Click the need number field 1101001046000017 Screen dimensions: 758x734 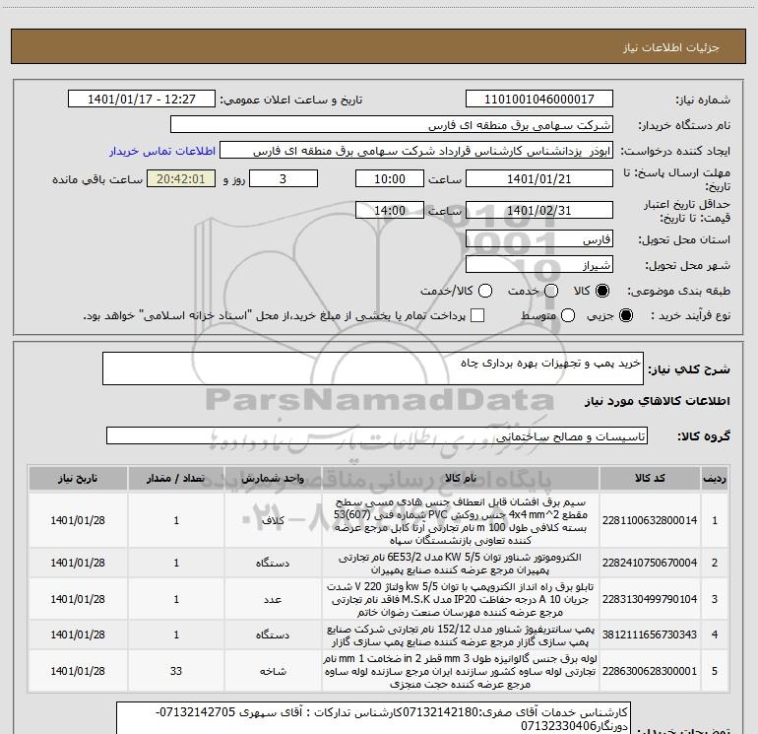[539, 100]
